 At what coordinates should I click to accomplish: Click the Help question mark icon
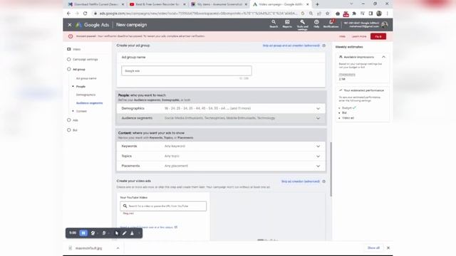point(316,22)
